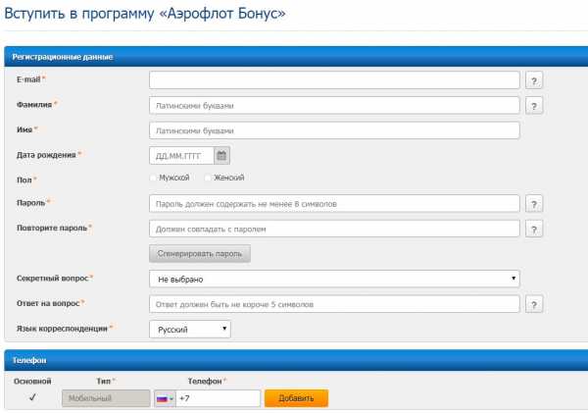
Task: Select the Женский gender radio button
Action: click(209, 178)
